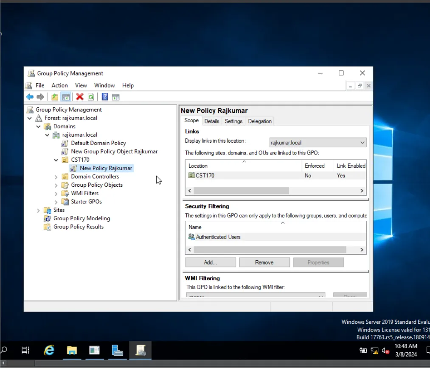
Task: Click the Group Policy Results icon
Action: 47,227
